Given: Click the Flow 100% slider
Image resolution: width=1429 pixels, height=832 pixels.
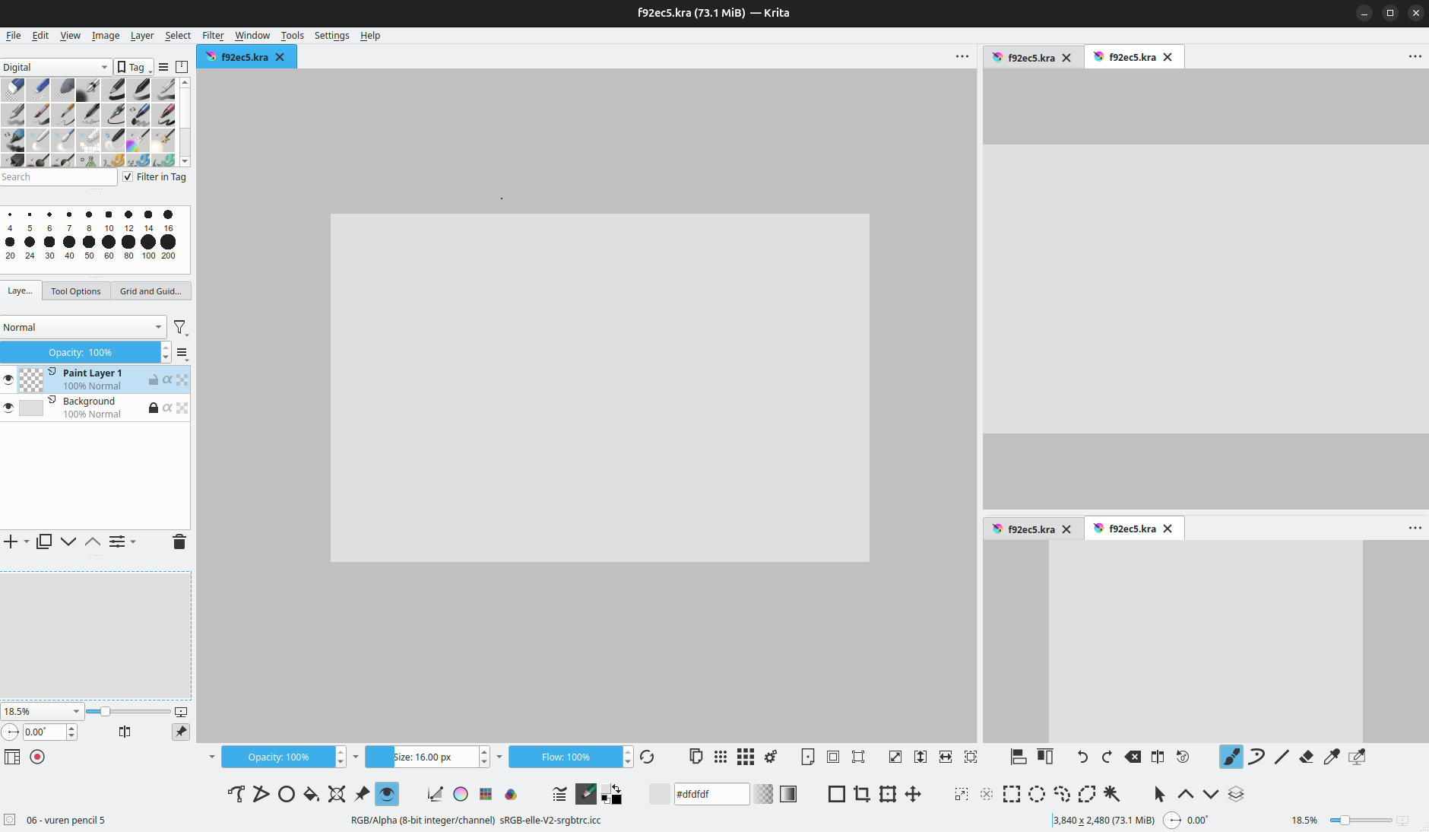Looking at the screenshot, I should [566, 757].
